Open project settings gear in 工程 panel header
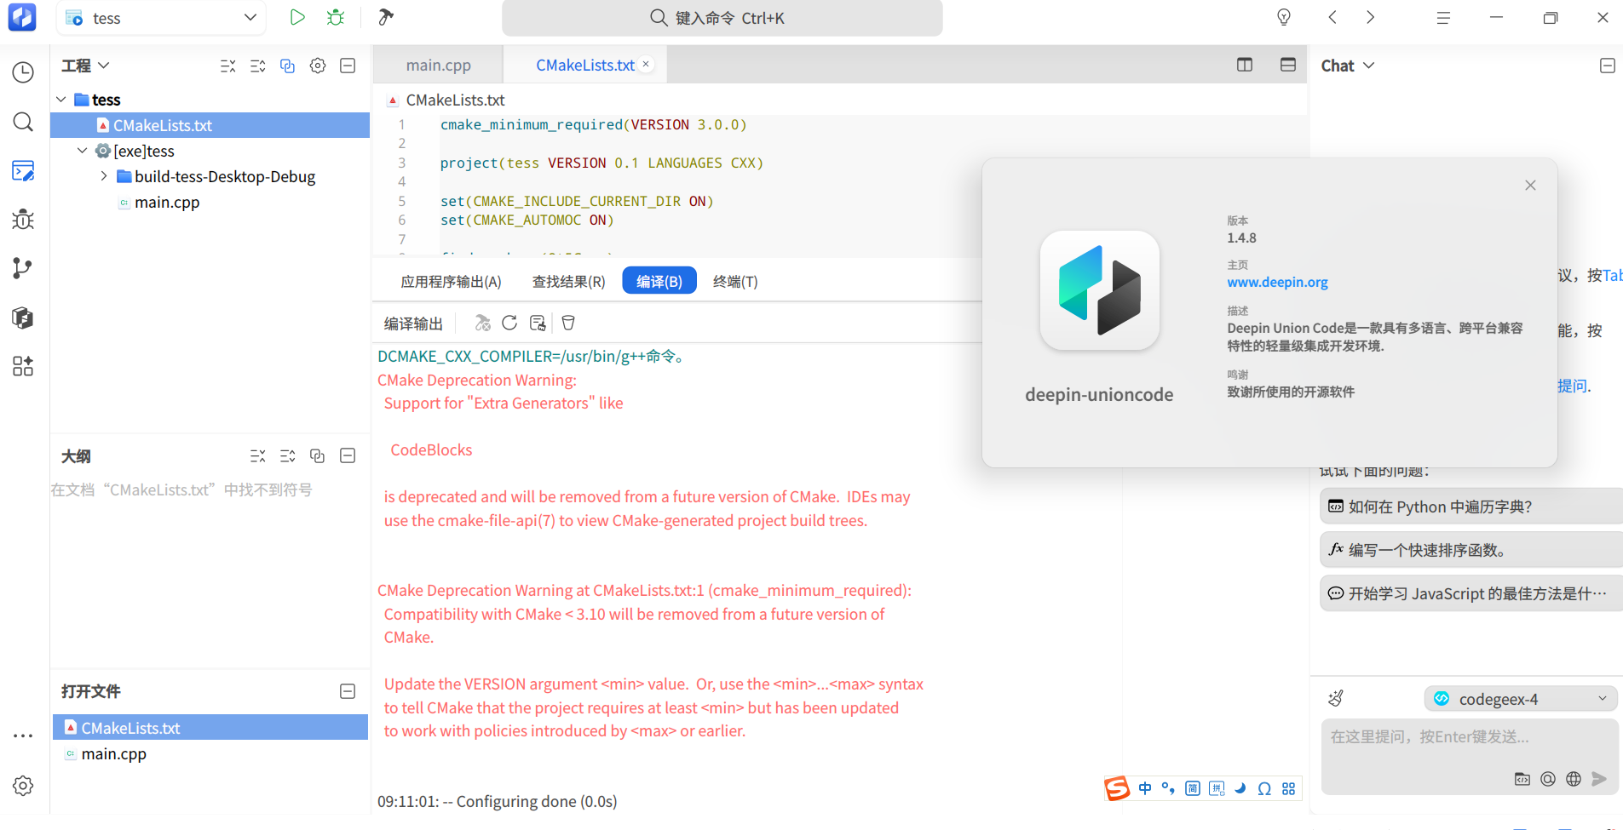The width and height of the screenshot is (1623, 830). pyautogui.click(x=318, y=66)
